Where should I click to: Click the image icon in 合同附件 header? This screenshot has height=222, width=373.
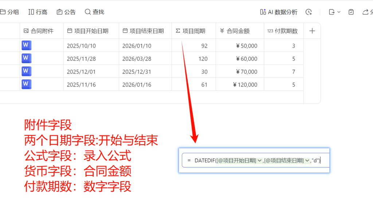coord(26,31)
